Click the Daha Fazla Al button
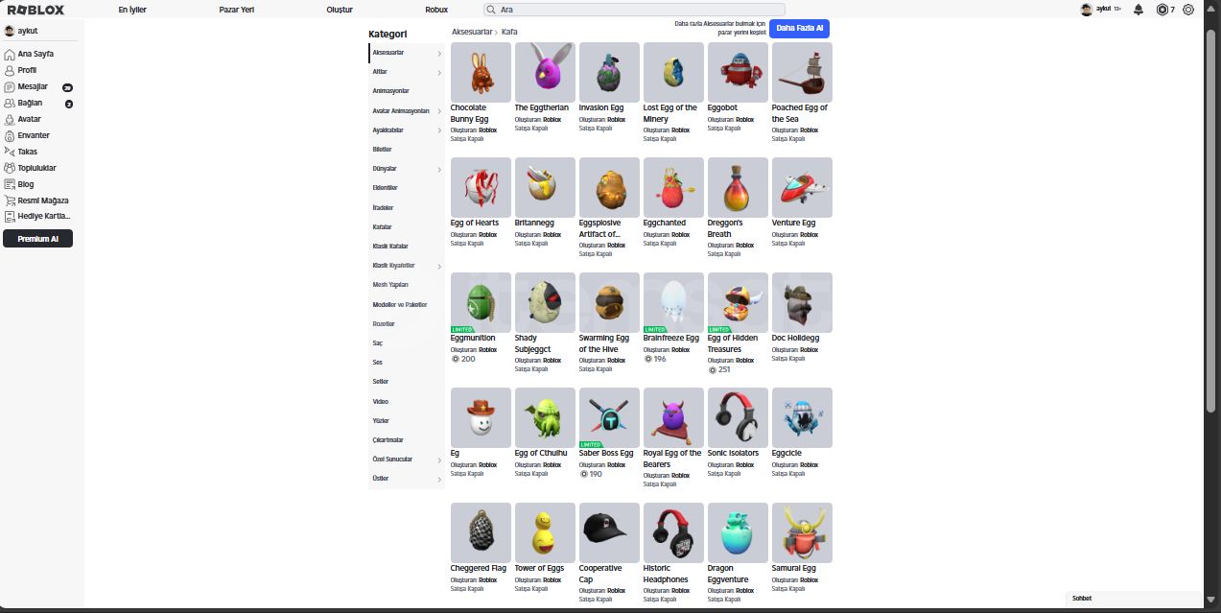The width and height of the screenshot is (1221, 613). coord(799,29)
